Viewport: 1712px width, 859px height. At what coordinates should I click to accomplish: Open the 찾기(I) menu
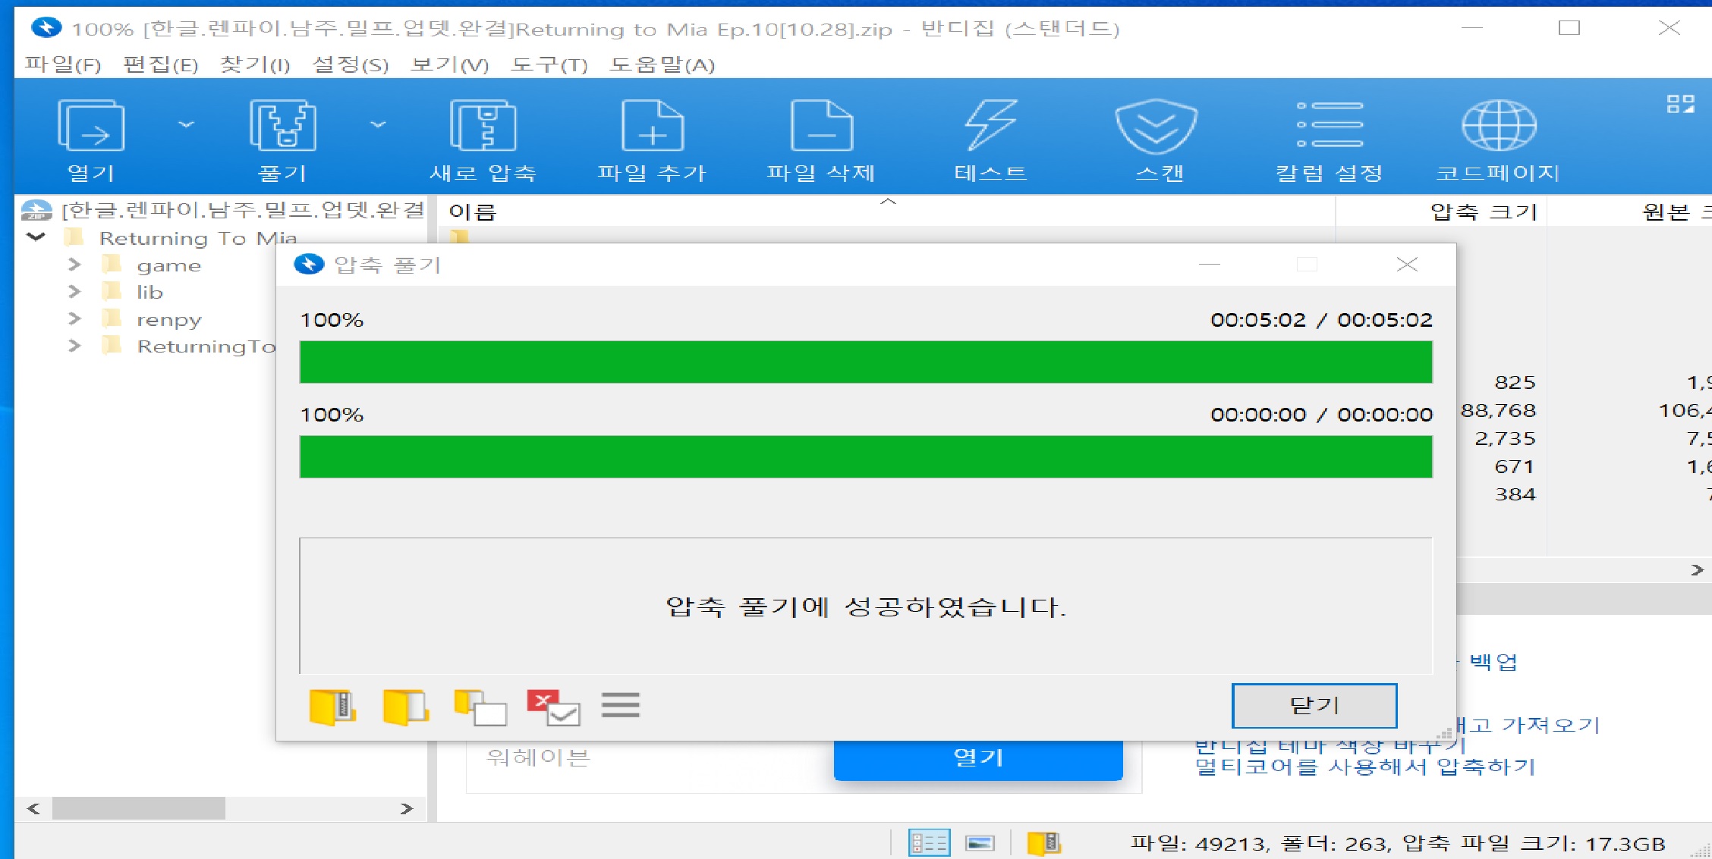point(255,64)
